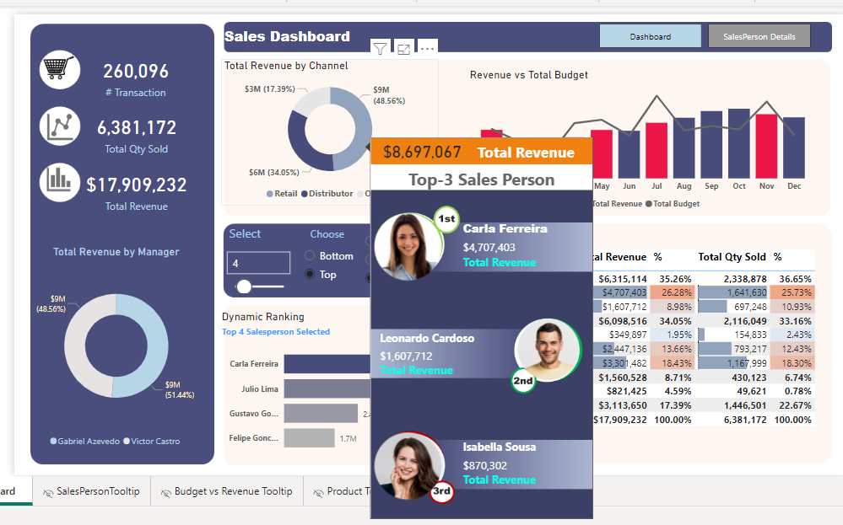The width and height of the screenshot is (843, 525).
Task: Click the bar chart Total Revenue icon
Action: (60, 182)
